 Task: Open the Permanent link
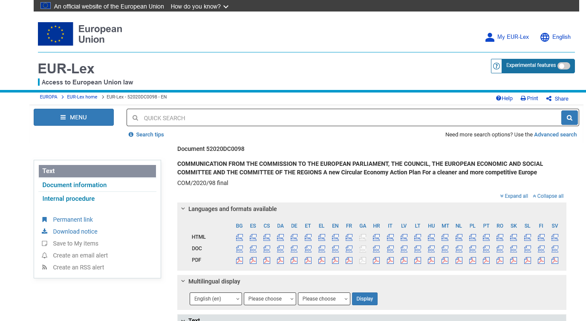pos(73,220)
